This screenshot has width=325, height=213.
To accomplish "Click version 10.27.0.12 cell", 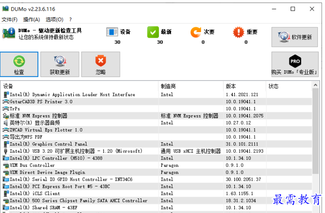I will click(x=238, y=123).
